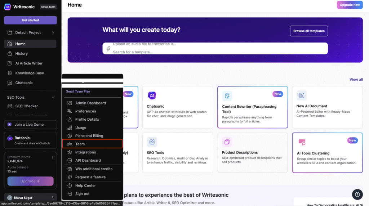This screenshot has height=206, width=369.
Task: Open the History sidebar icon
Action: [10, 54]
